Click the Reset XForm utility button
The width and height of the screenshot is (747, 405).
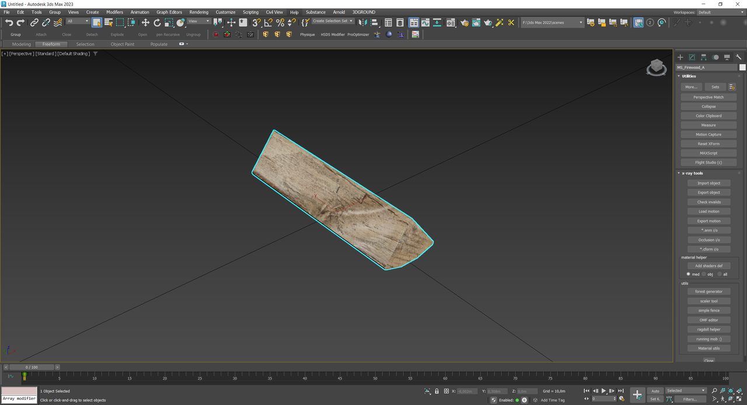click(708, 144)
